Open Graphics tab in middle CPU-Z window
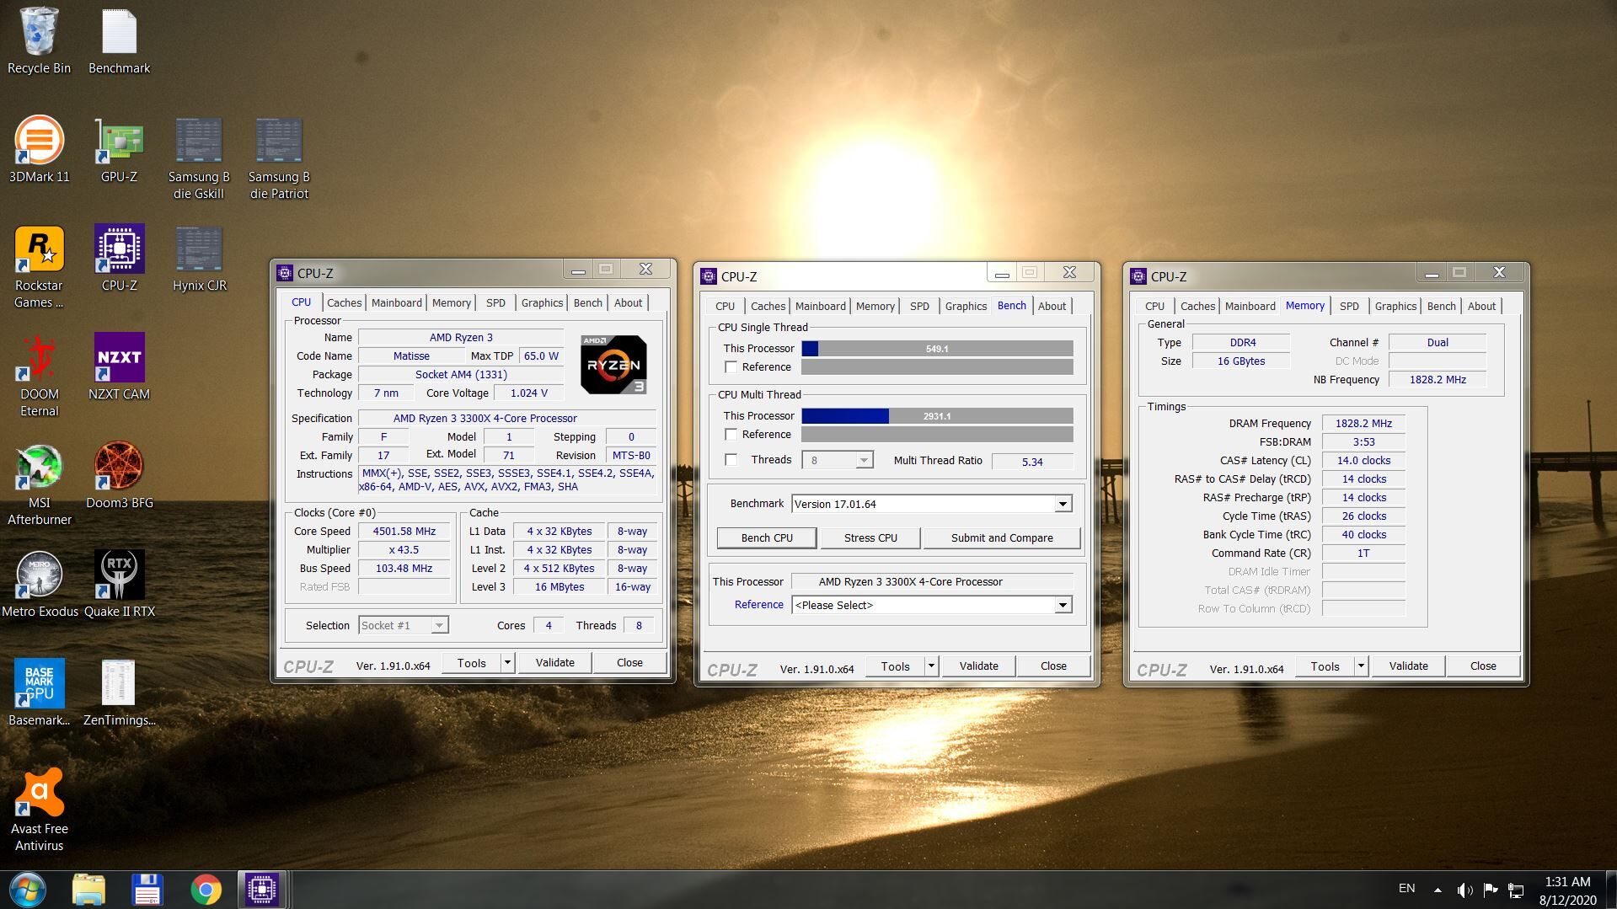 pyautogui.click(x=966, y=307)
